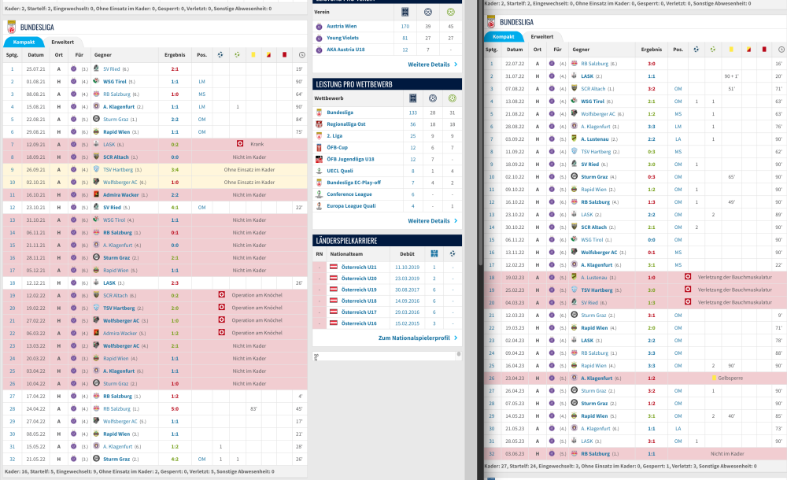Switch to Erweitert tab in the left window
The image size is (787, 480).
tap(63, 41)
